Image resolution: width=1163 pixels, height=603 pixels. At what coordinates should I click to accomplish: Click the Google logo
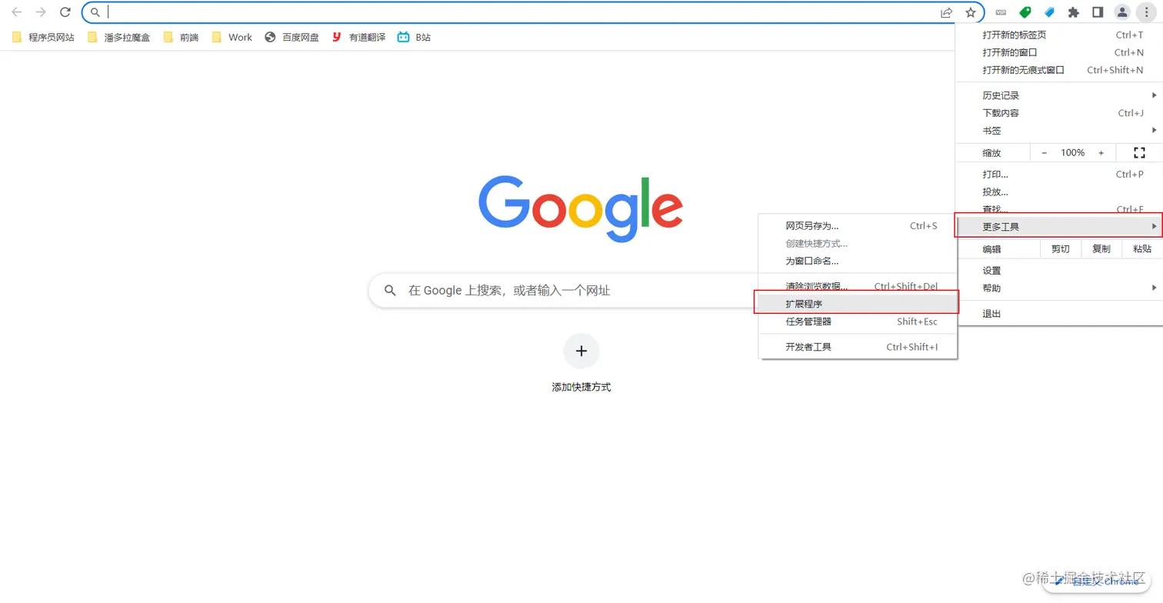pyautogui.click(x=581, y=208)
